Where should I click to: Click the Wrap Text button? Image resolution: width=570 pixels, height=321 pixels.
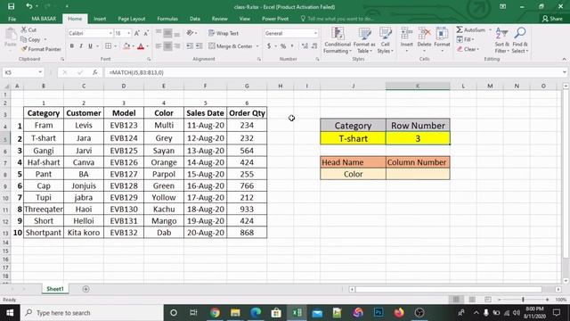[x=224, y=33]
